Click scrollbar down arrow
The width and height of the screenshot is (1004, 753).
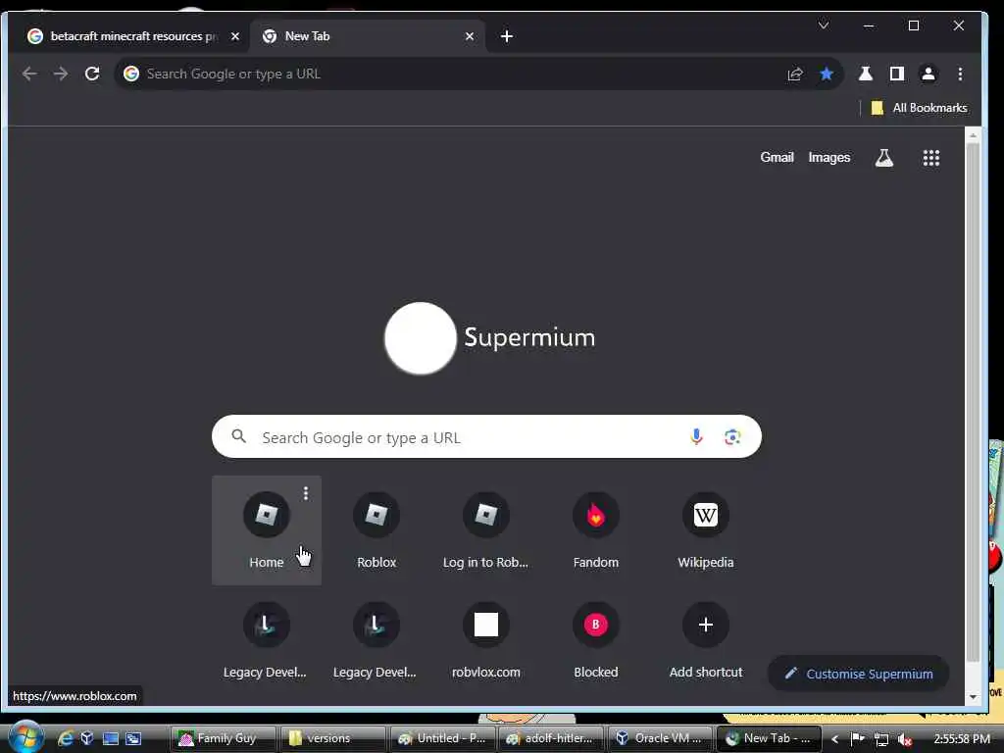click(973, 697)
